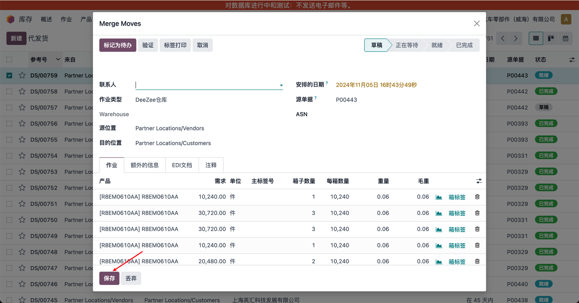Star the DS/00758 record

pos(22,92)
